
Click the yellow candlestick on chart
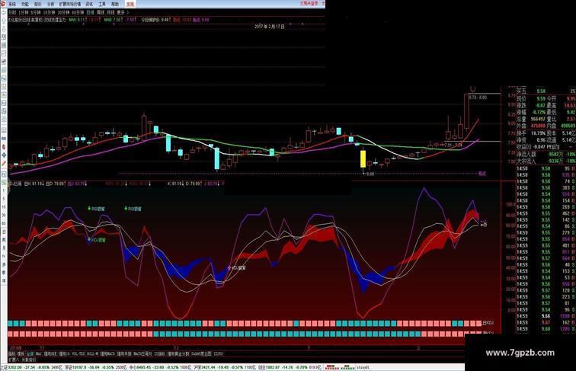click(363, 158)
